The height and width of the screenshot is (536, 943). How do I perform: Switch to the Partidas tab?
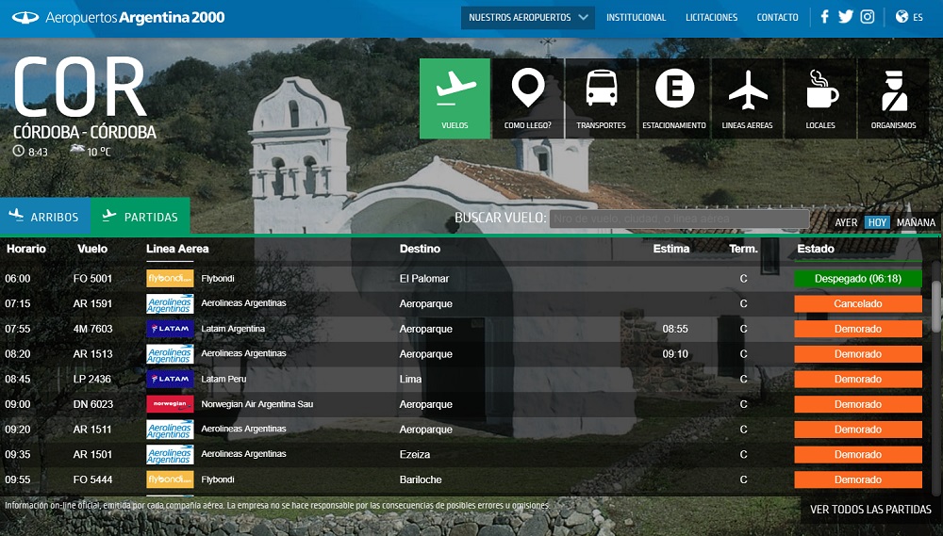[x=141, y=217]
